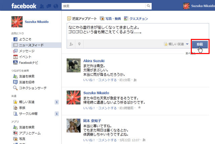
Task: Open イベント in sidebar
Action: point(23,57)
